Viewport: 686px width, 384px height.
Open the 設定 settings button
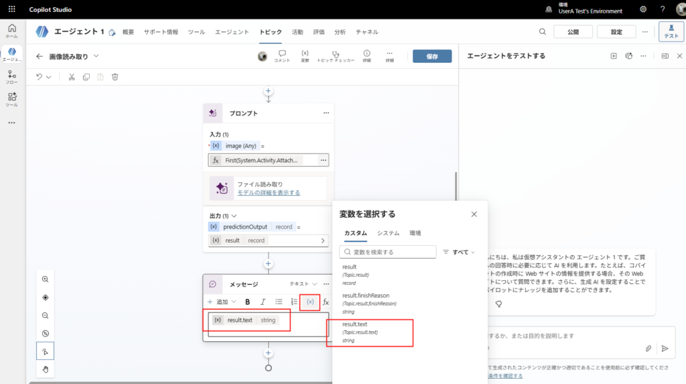(x=616, y=31)
